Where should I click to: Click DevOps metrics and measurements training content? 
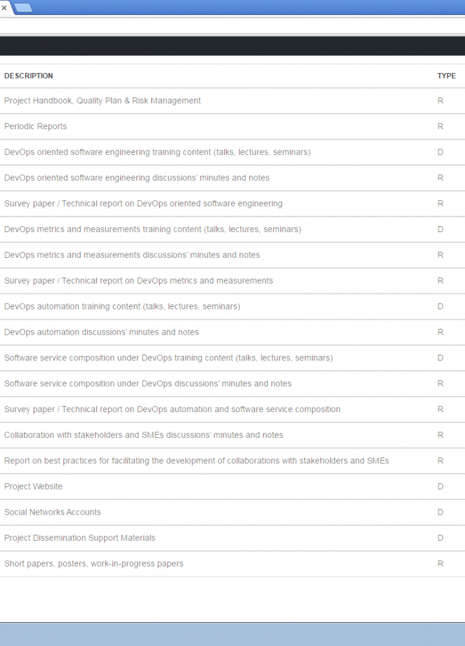(152, 229)
